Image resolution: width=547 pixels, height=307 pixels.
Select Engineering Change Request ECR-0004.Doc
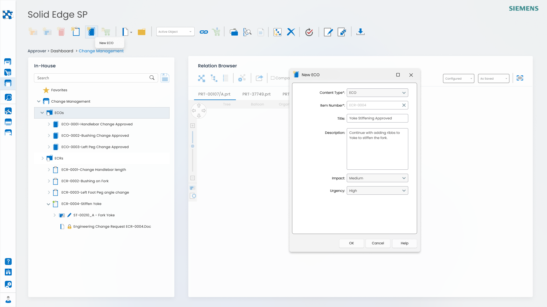112,227
